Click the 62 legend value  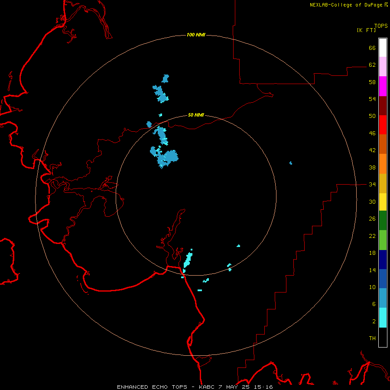pos(372,65)
